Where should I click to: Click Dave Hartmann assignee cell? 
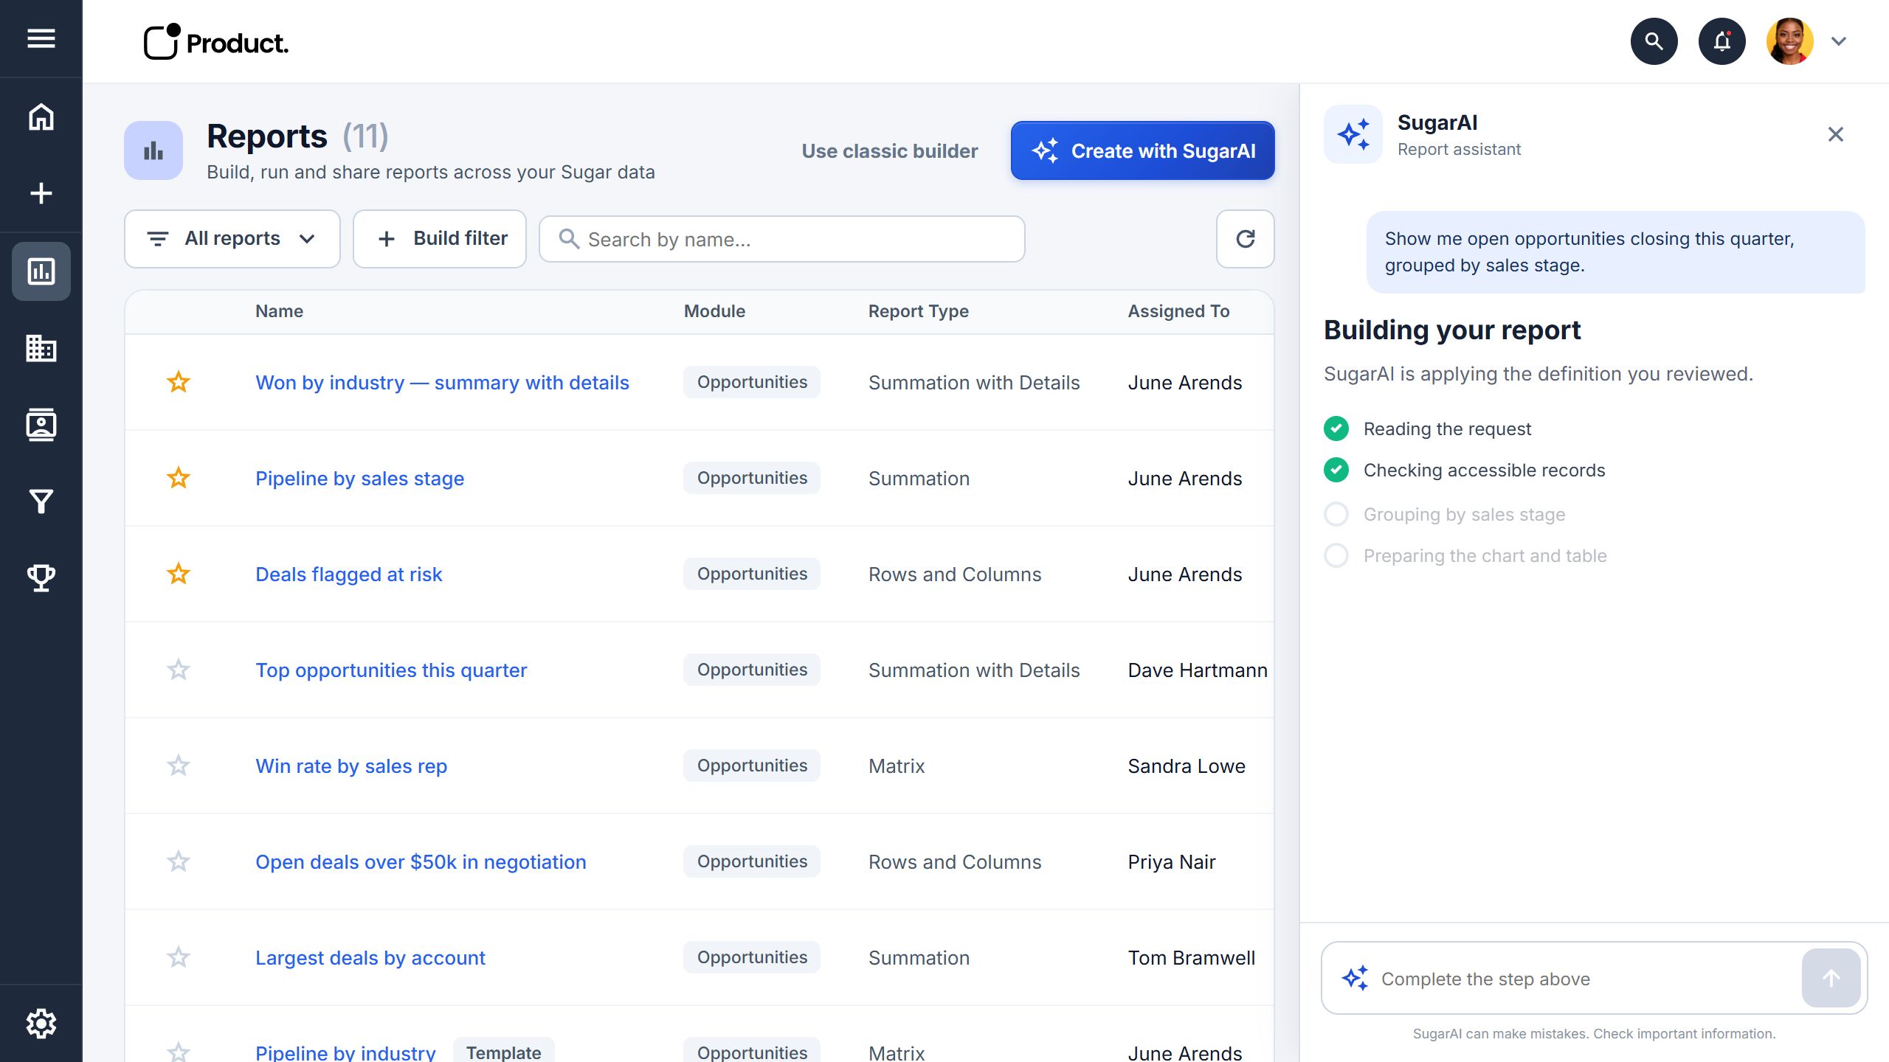[x=1198, y=670]
